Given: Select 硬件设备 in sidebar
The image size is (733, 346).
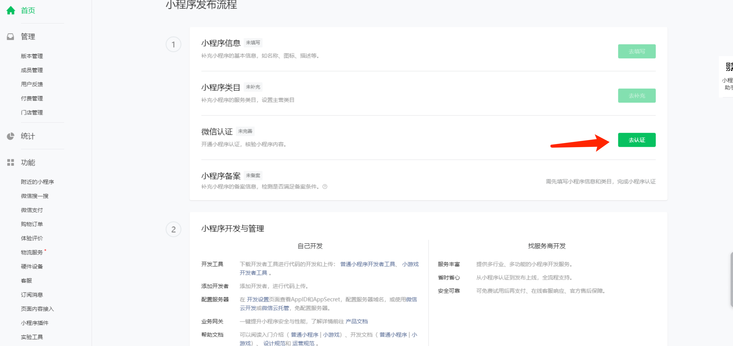Looking at the screenshot, I should click(x=32, y=266).
